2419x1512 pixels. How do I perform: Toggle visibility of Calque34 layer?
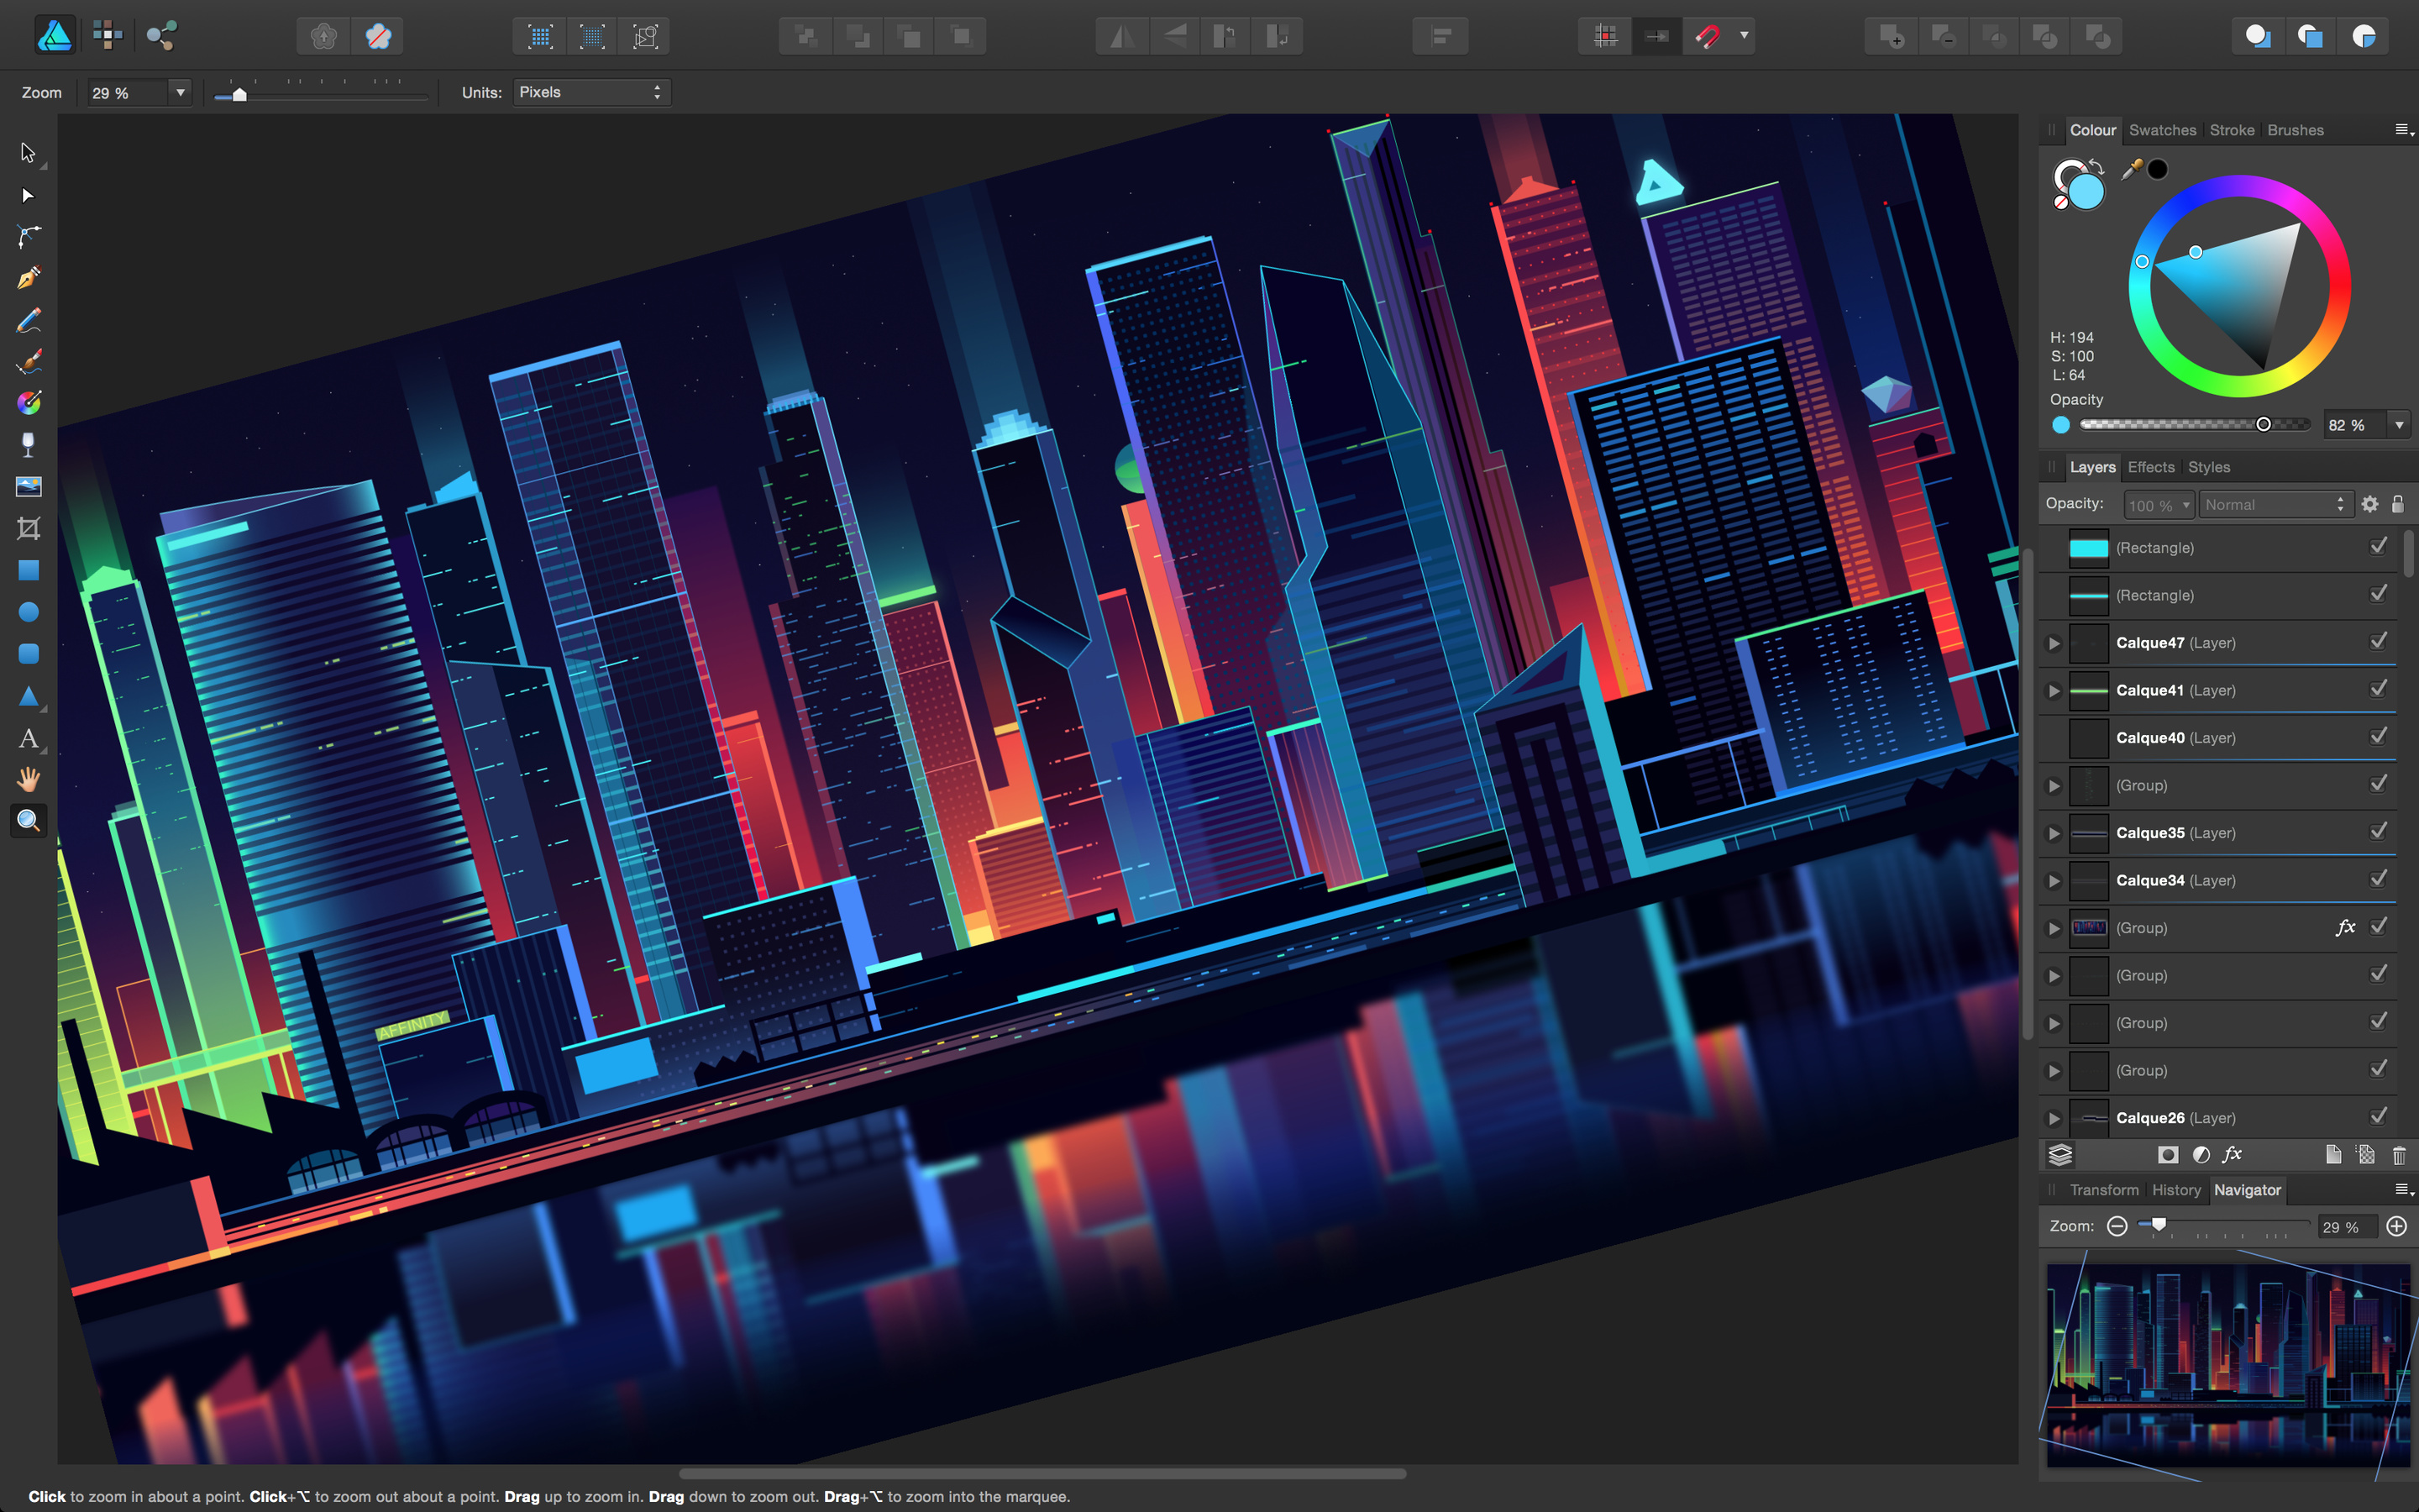click(x=2379, y=879)
